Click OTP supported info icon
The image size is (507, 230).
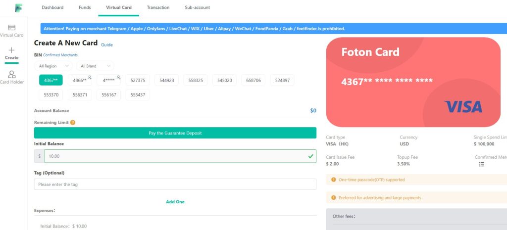[x=334, y=180]
